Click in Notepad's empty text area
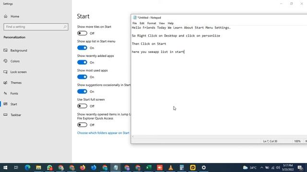This screenshot has height=172, width=307. 219,94
